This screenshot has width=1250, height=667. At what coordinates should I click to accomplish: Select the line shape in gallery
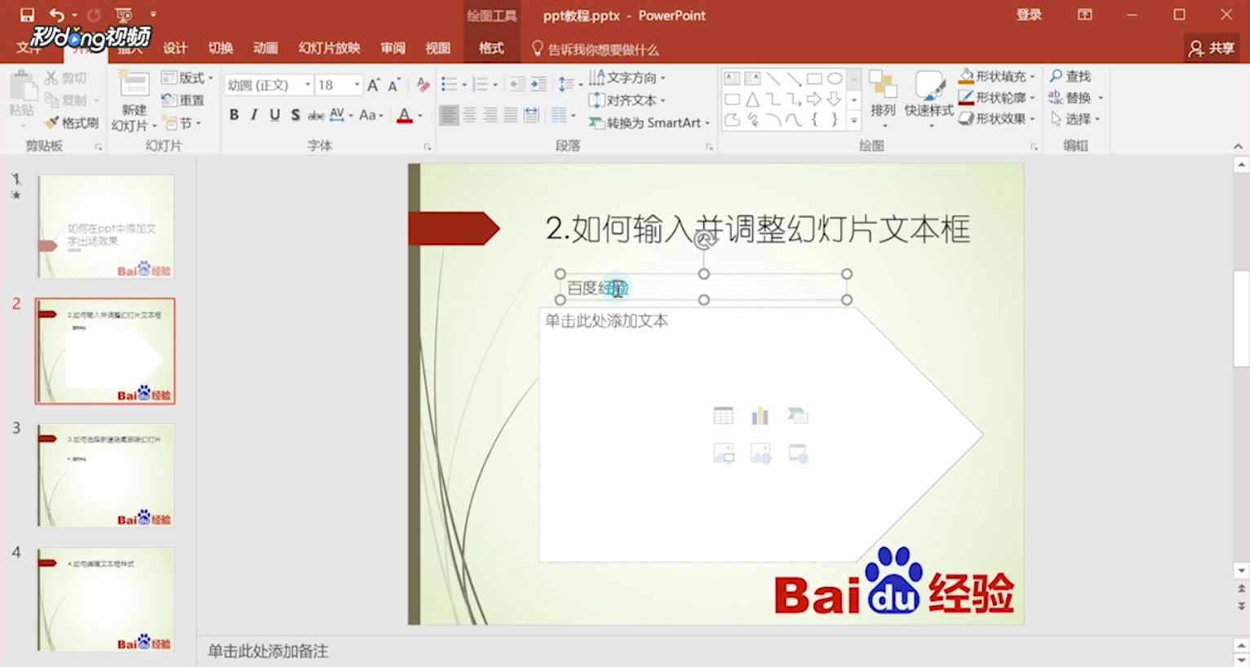773,79
